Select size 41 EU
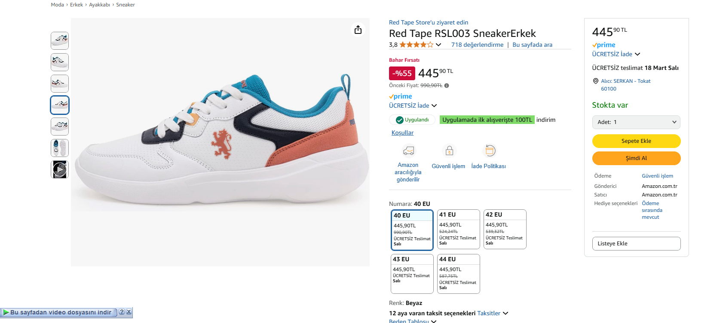Image resolution: width=726 pixels, height=323 pixels. (x=458, y=229)
